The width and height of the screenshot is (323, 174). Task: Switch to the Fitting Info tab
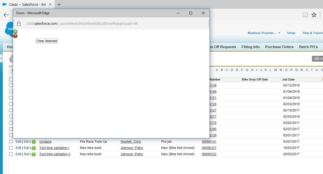tap(250, 47)
